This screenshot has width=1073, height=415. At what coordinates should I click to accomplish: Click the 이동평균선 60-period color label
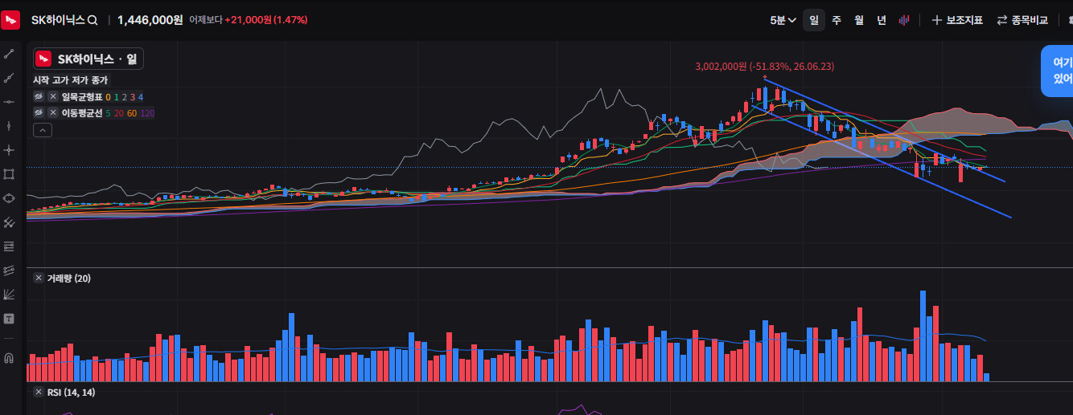pyautogui.click(x=132, y=113)
